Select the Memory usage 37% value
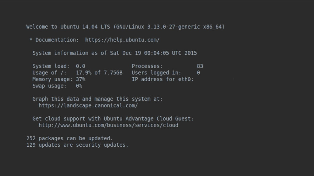 (81, 79)
